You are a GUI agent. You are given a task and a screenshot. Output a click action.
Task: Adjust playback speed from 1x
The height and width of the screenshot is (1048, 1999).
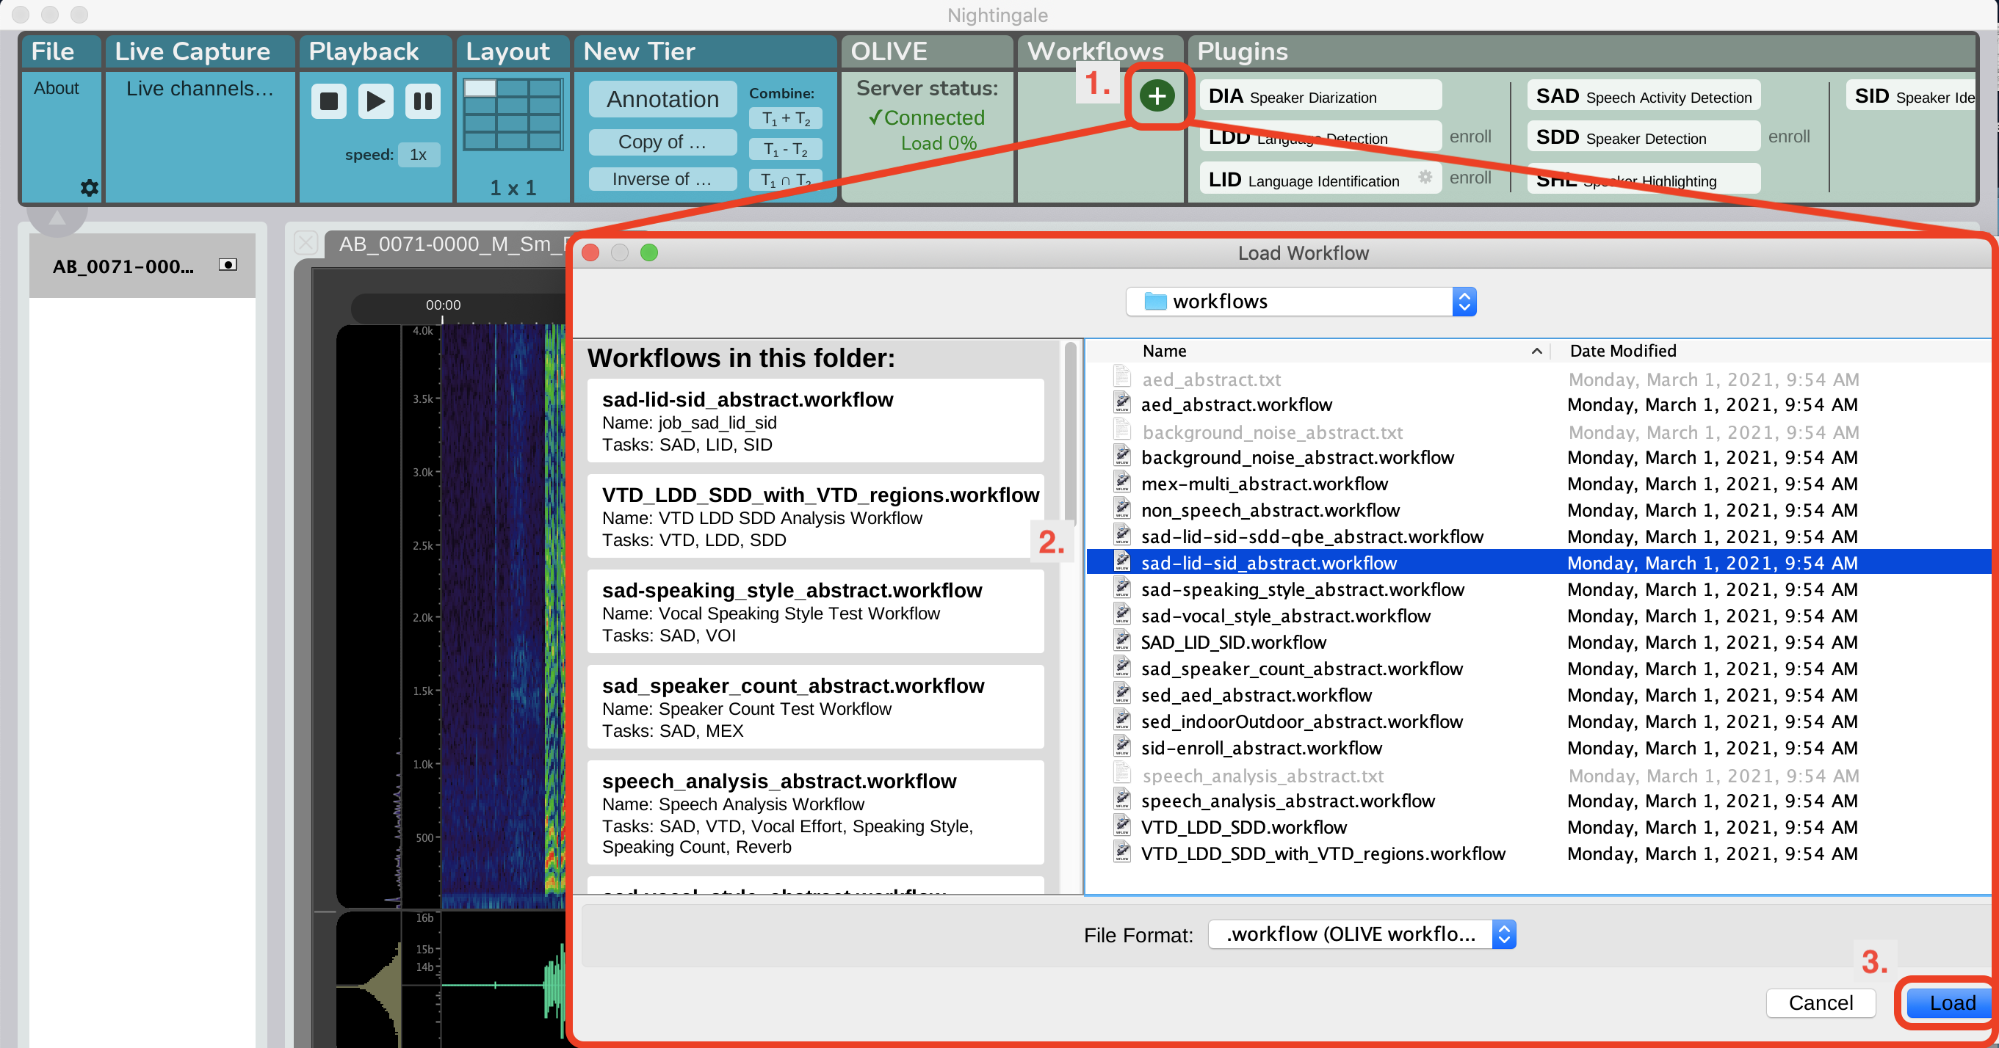pos(419,154)
